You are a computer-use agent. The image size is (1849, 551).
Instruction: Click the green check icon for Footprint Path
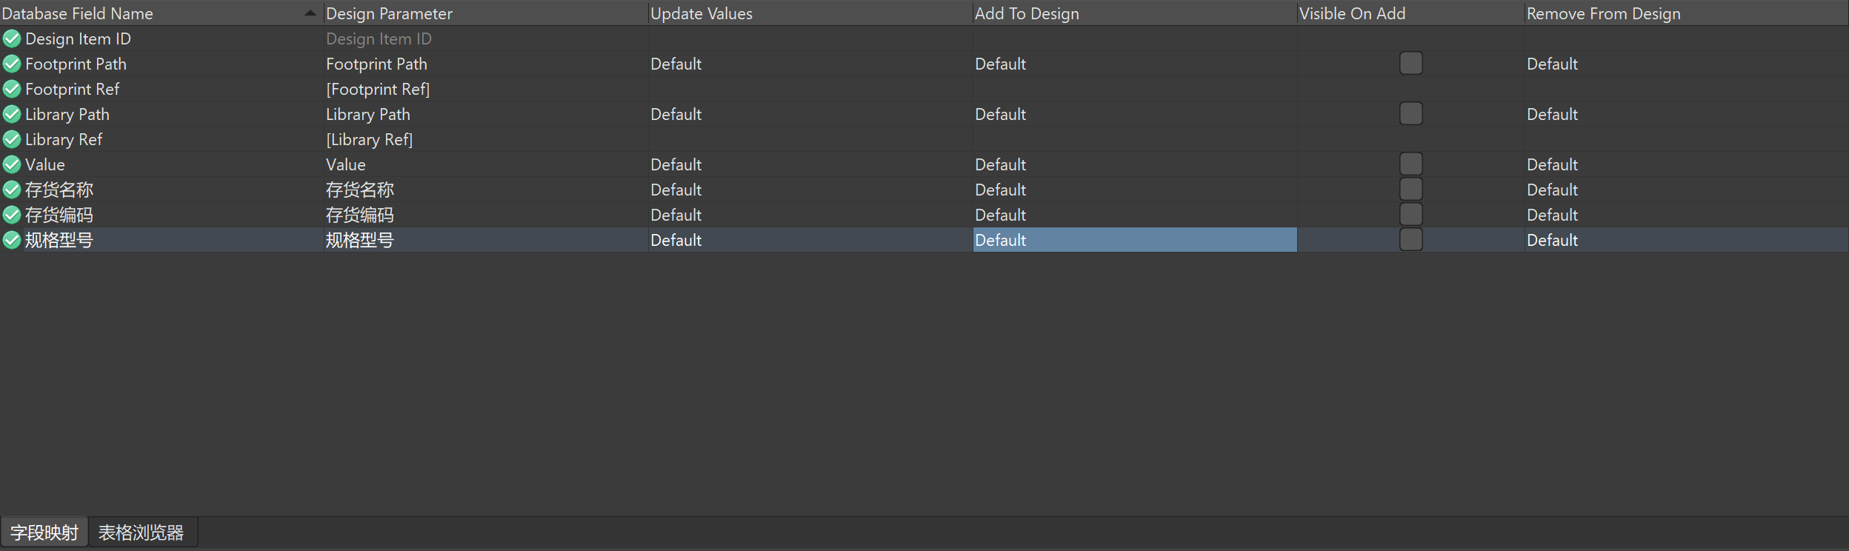point(12,64)
